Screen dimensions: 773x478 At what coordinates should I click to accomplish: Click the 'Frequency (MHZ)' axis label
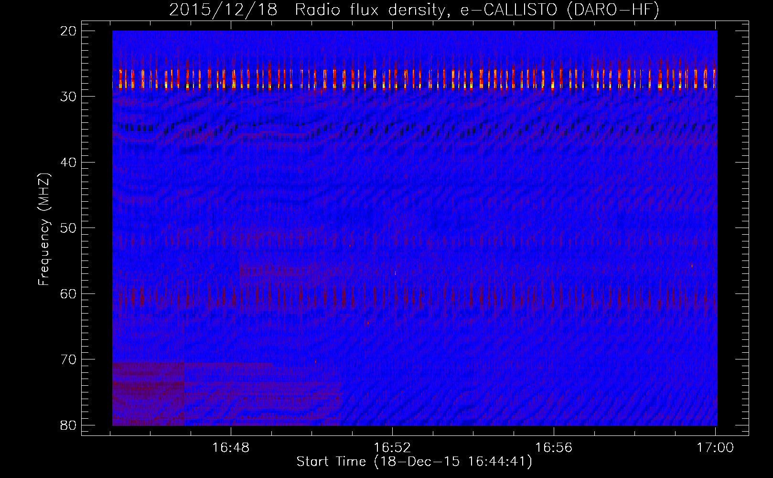(x=44, y=228)
